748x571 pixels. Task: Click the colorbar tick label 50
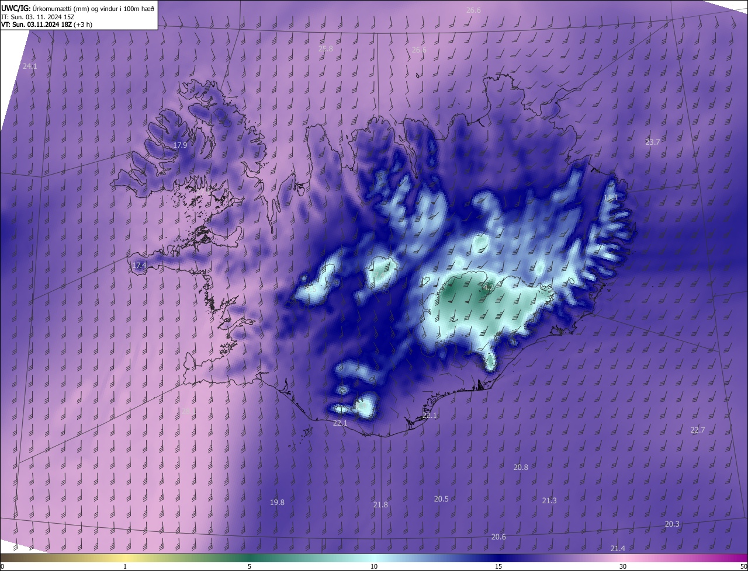point(743,567)
